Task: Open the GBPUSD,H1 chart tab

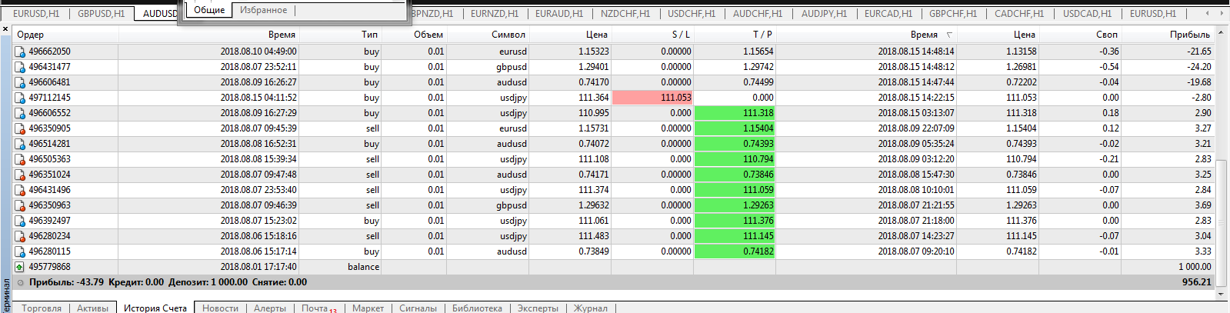Action: tap(101, 13)
